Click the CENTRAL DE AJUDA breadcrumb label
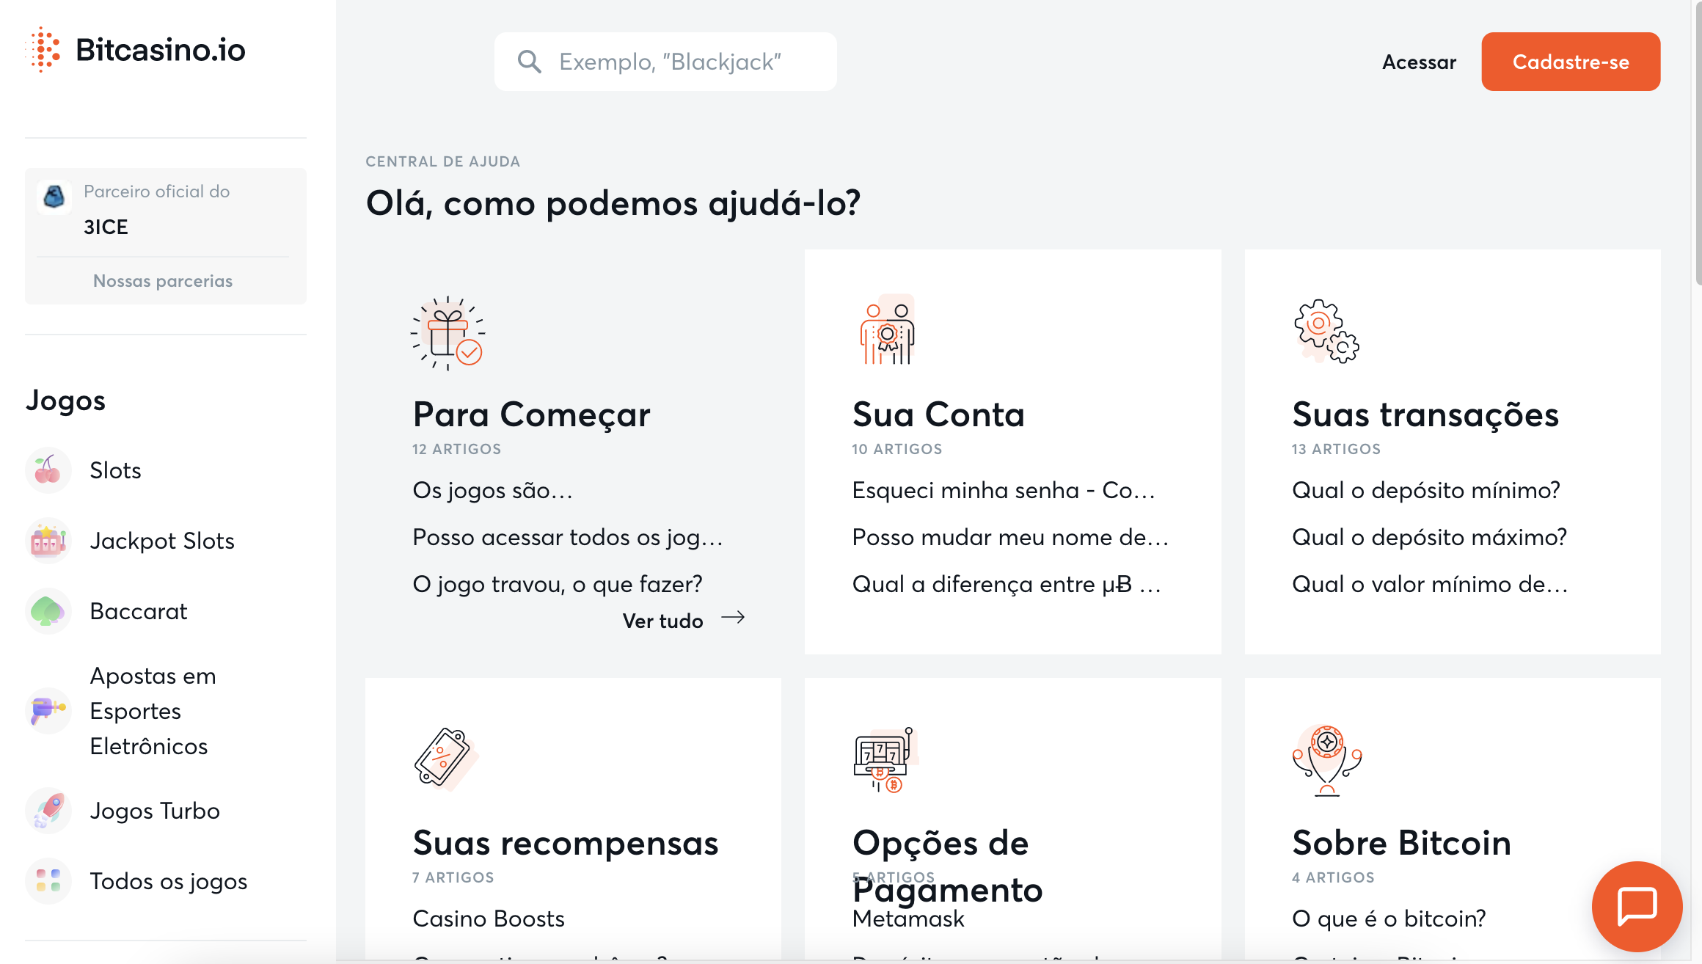 point(443,161)
